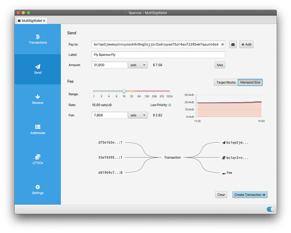Click the small icon inside Pay to field
The height and width of the screenshot is (233, 291).
pyautogui.click(x=222, y=44)
